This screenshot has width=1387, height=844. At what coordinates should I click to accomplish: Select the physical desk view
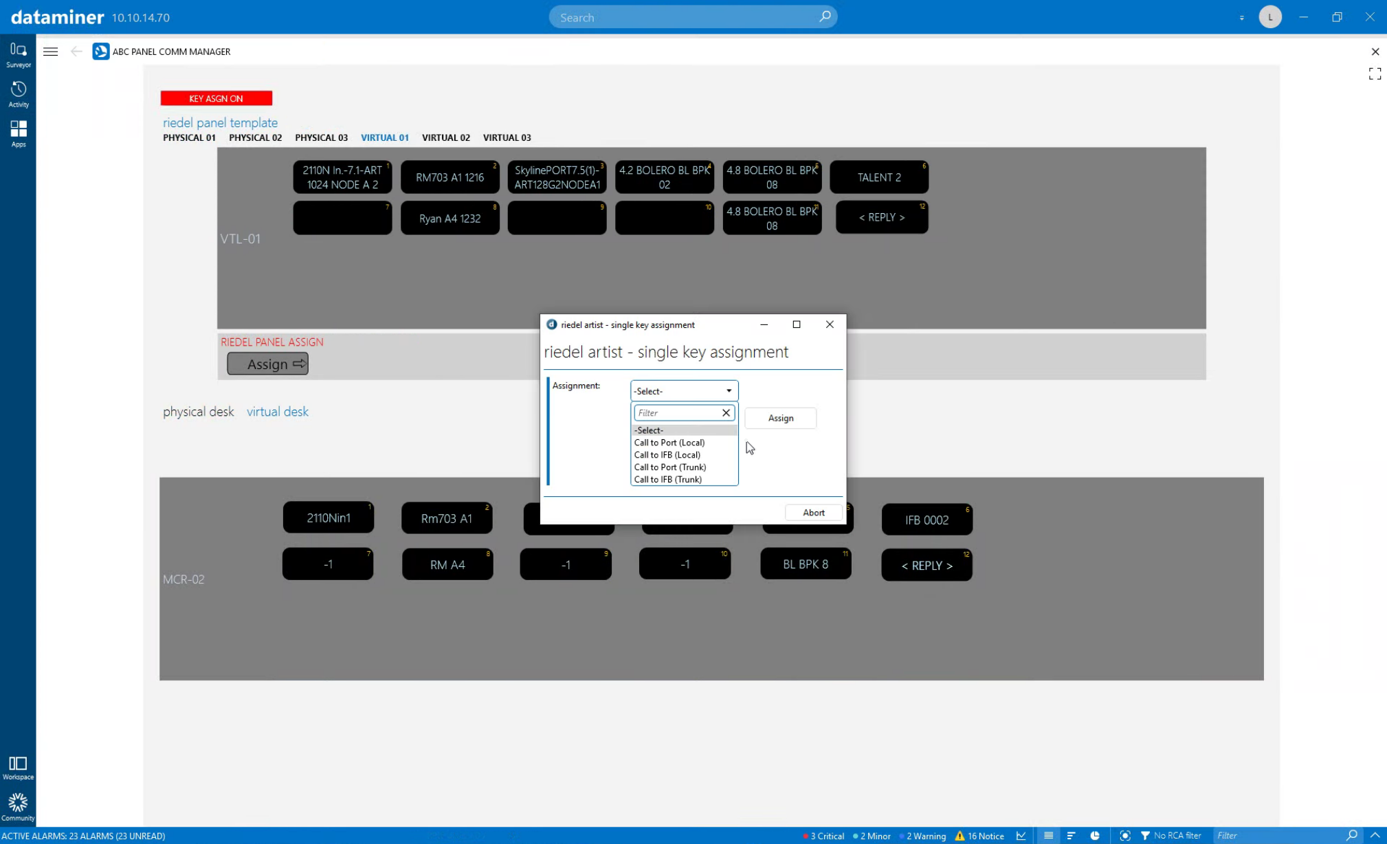[x=198, y=412]
